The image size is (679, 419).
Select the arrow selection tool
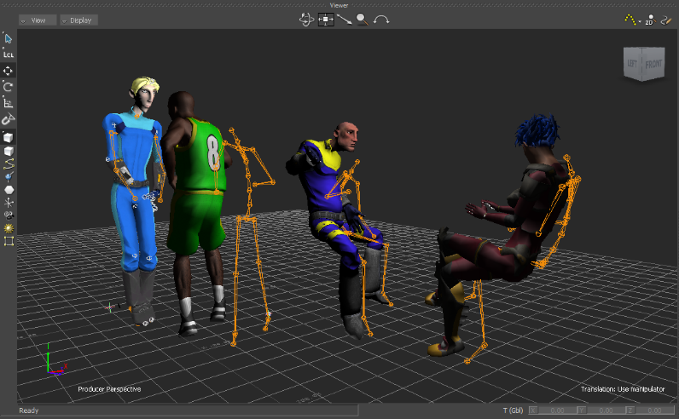[9, 37]
